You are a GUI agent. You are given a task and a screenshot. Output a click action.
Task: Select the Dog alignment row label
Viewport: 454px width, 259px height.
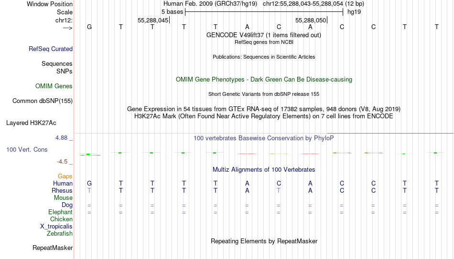[67, 205]
